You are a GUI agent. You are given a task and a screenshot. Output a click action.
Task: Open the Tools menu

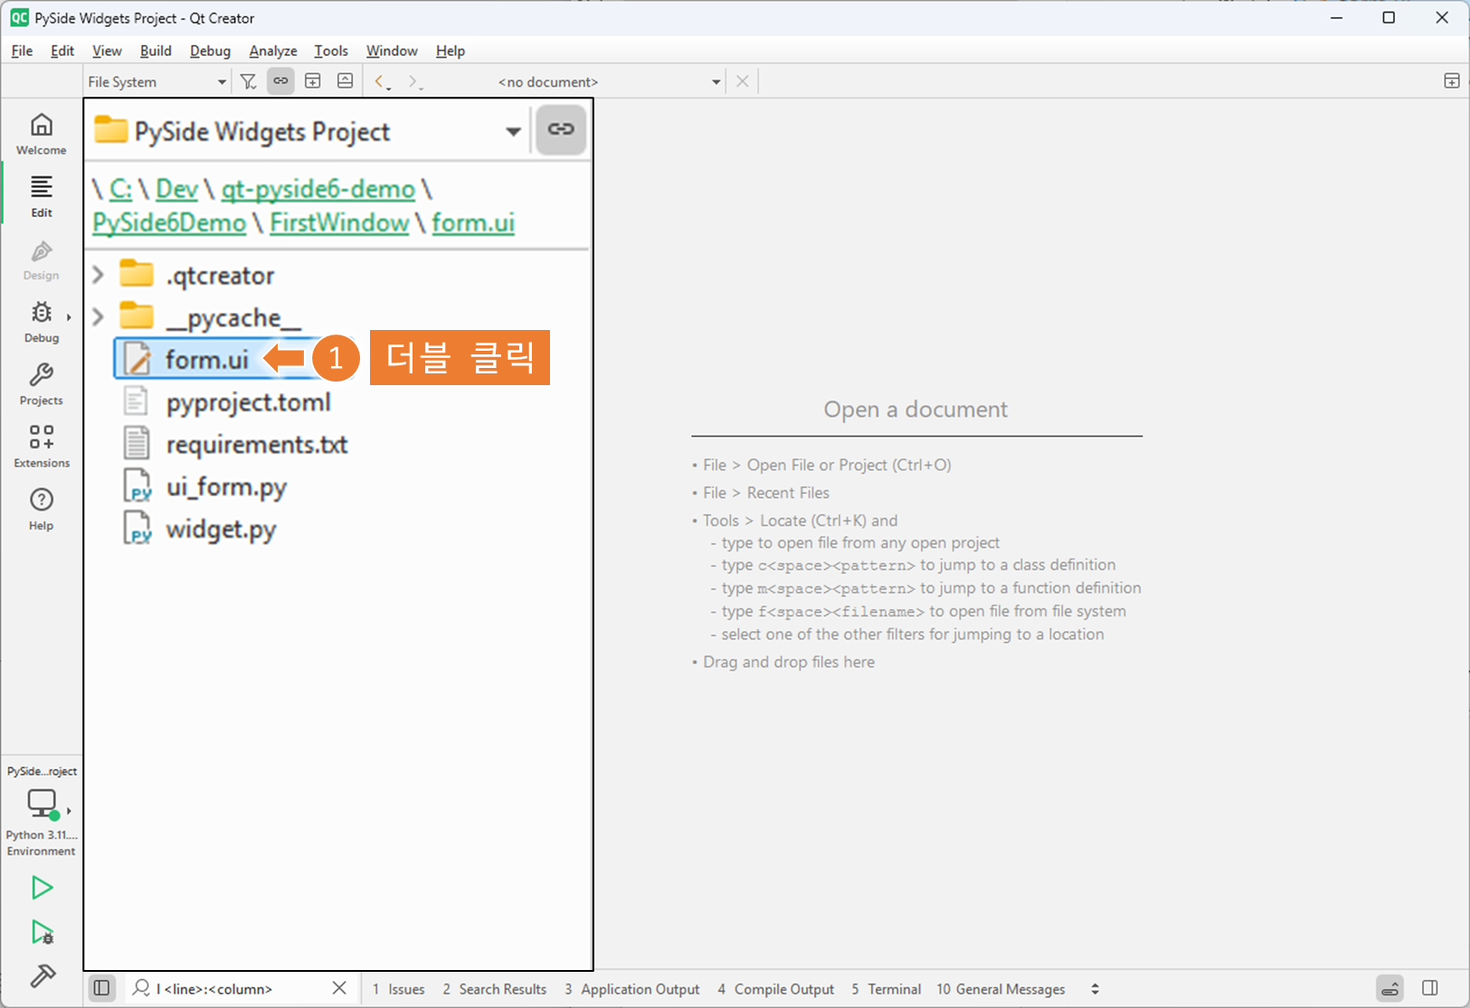coord(331,51)
